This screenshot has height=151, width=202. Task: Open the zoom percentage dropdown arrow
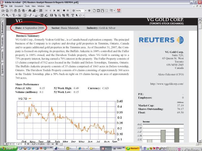pyautogui.click(x=86, y=11)
